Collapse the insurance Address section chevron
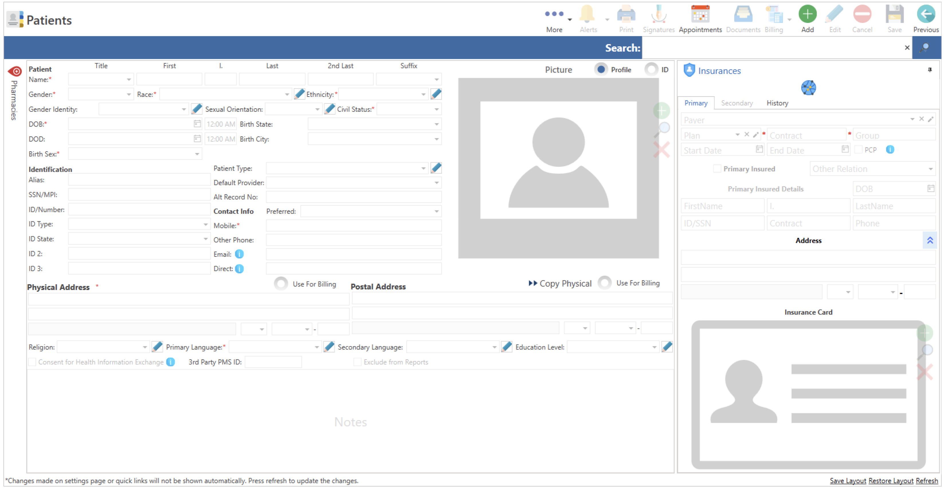Screen dimensions: 944x490 click(x=930, y=240)
